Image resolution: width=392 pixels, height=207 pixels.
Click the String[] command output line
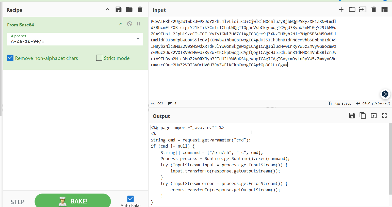212,152
